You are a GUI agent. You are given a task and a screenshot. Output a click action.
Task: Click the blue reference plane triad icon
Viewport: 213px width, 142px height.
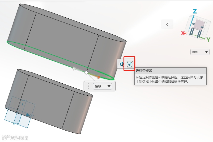[x=20, y=112]
